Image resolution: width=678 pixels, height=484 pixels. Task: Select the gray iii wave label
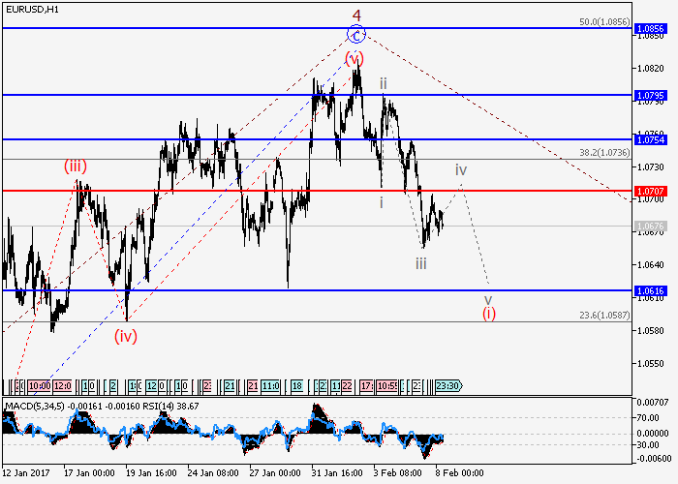click(421, 263)
